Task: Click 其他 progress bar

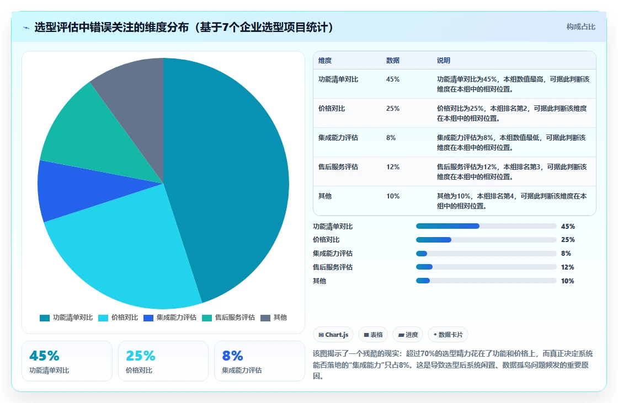Action: 486,281
